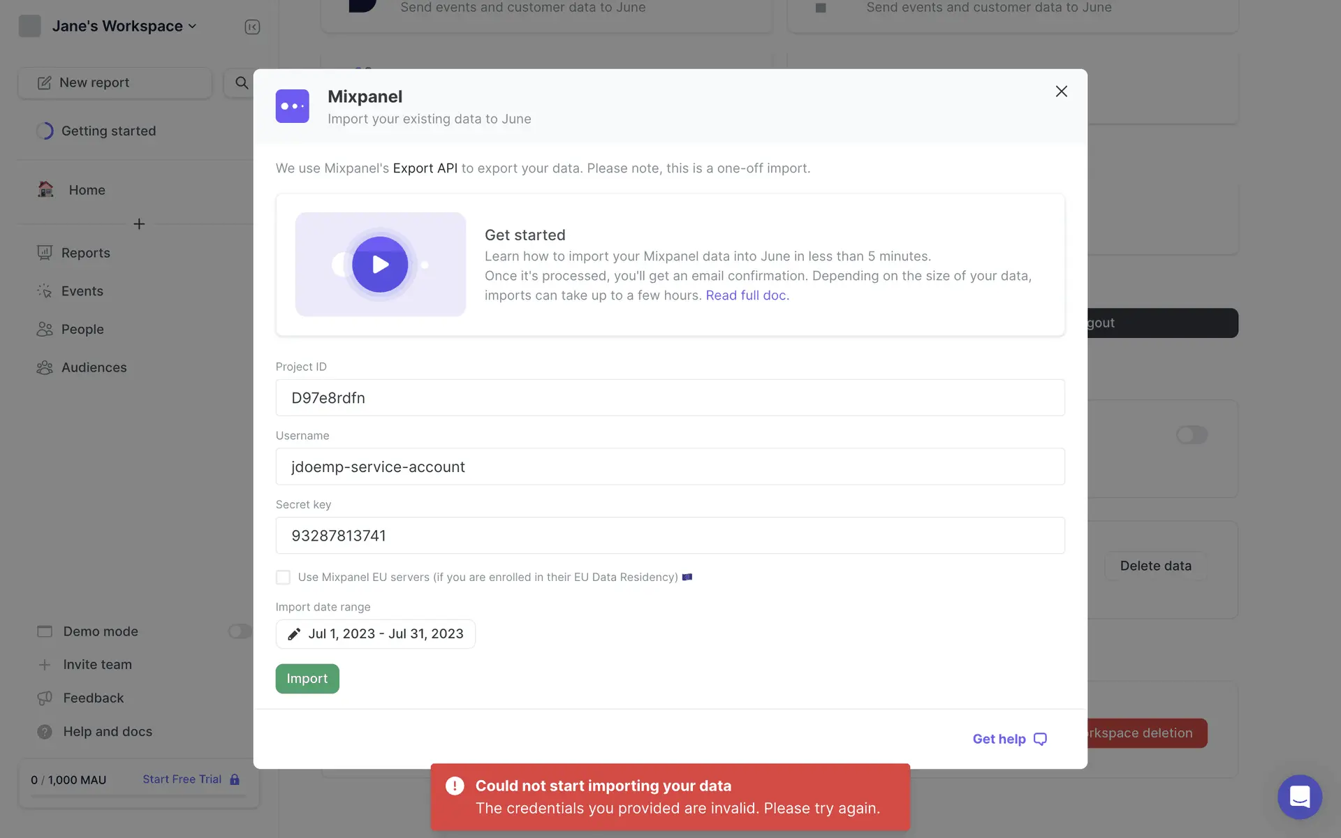Viewport: 1341px width, 838px height.
Task: Click the pencil icon in date range
Action: [x=294, y=634]
